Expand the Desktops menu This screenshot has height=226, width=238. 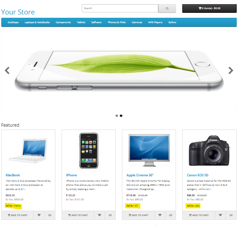(x=13, y=22)
